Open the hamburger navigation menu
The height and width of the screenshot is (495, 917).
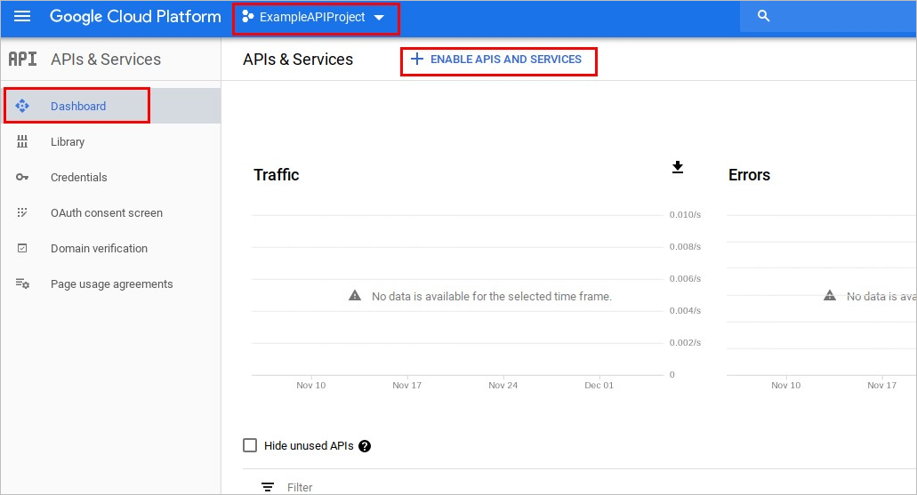[x=22, y=17]
